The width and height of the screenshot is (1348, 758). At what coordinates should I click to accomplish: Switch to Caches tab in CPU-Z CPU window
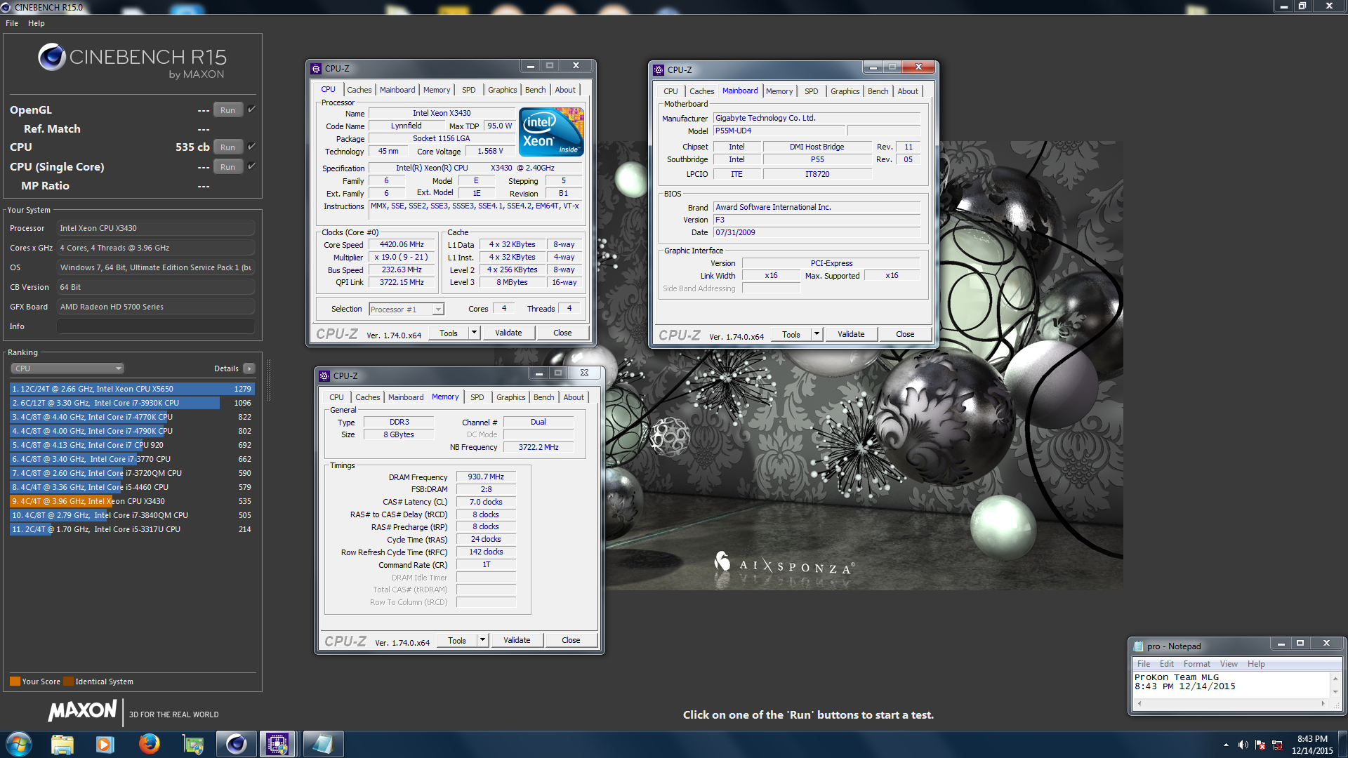coord(359,90)
